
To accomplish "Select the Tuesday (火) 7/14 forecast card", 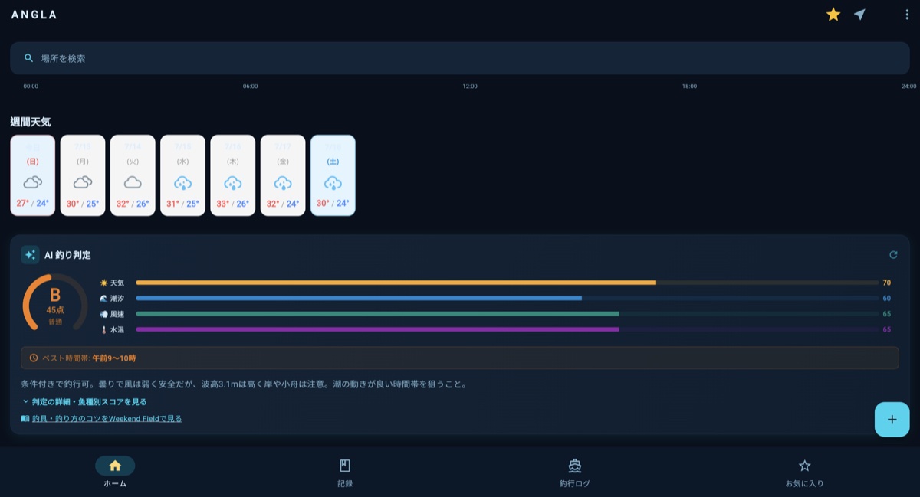I will (133, 175).
